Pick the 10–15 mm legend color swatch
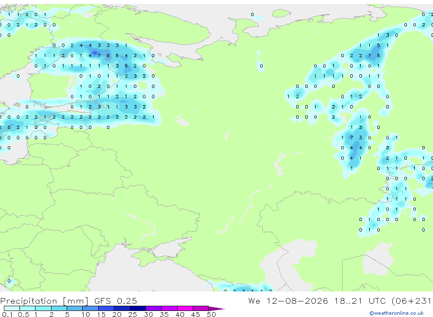 (x=90, y=308)
